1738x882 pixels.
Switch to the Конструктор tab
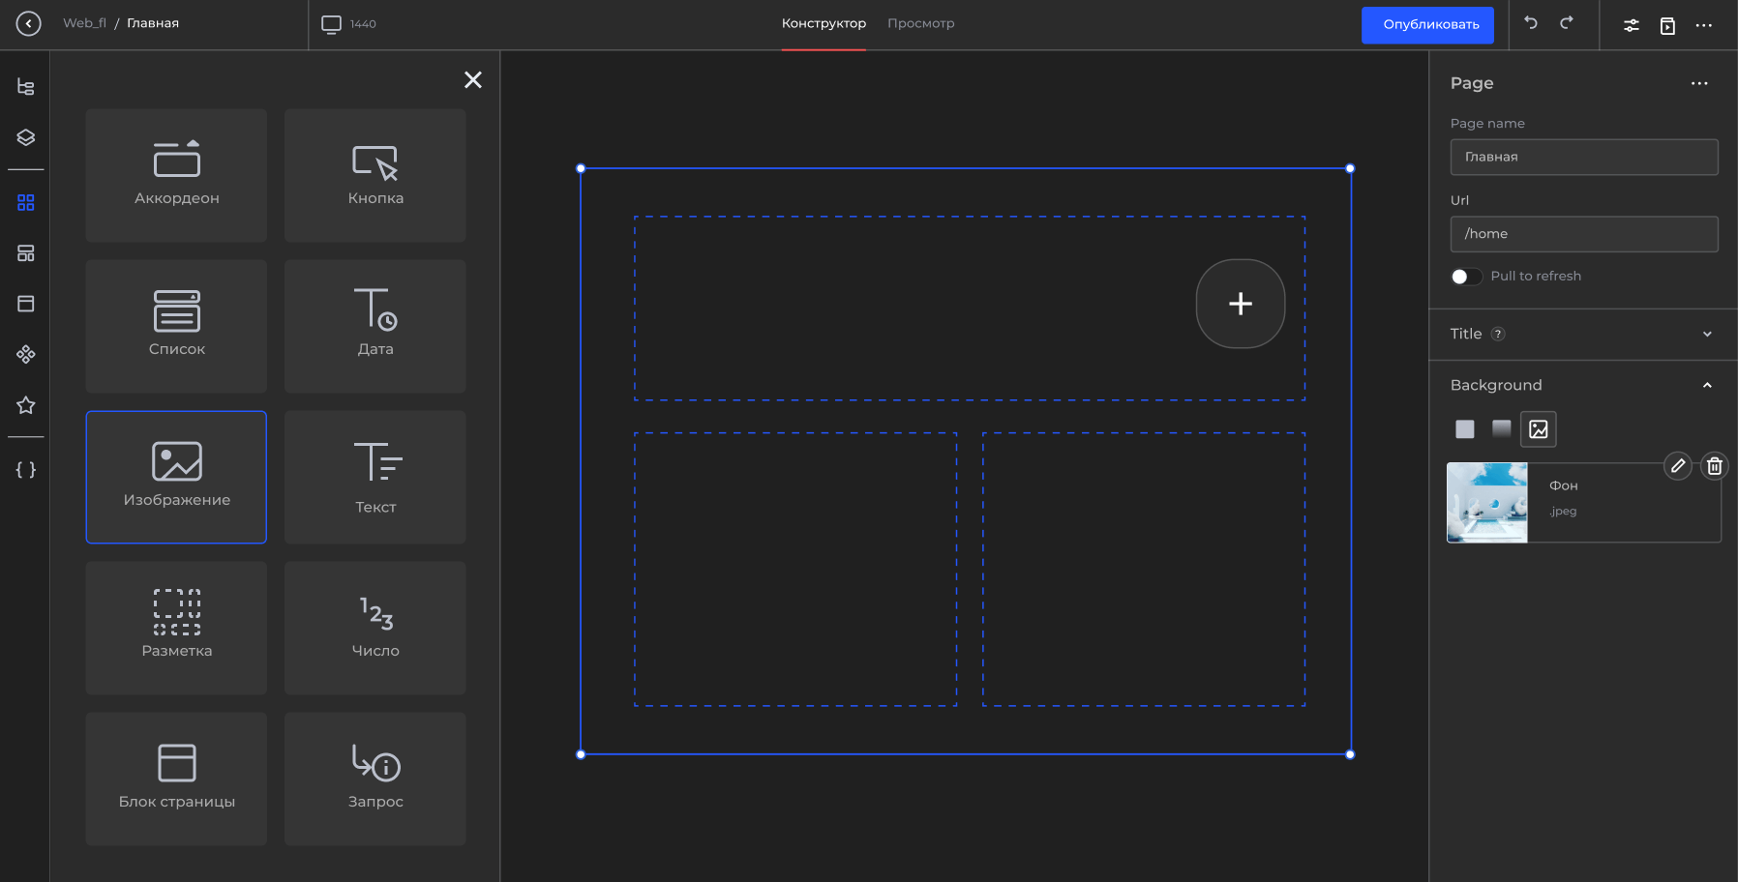click(x=824, y=23)
